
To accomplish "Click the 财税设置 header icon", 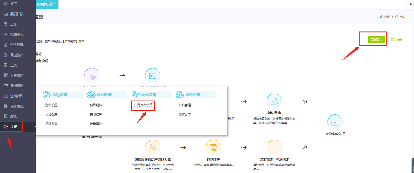I will 47,95.
